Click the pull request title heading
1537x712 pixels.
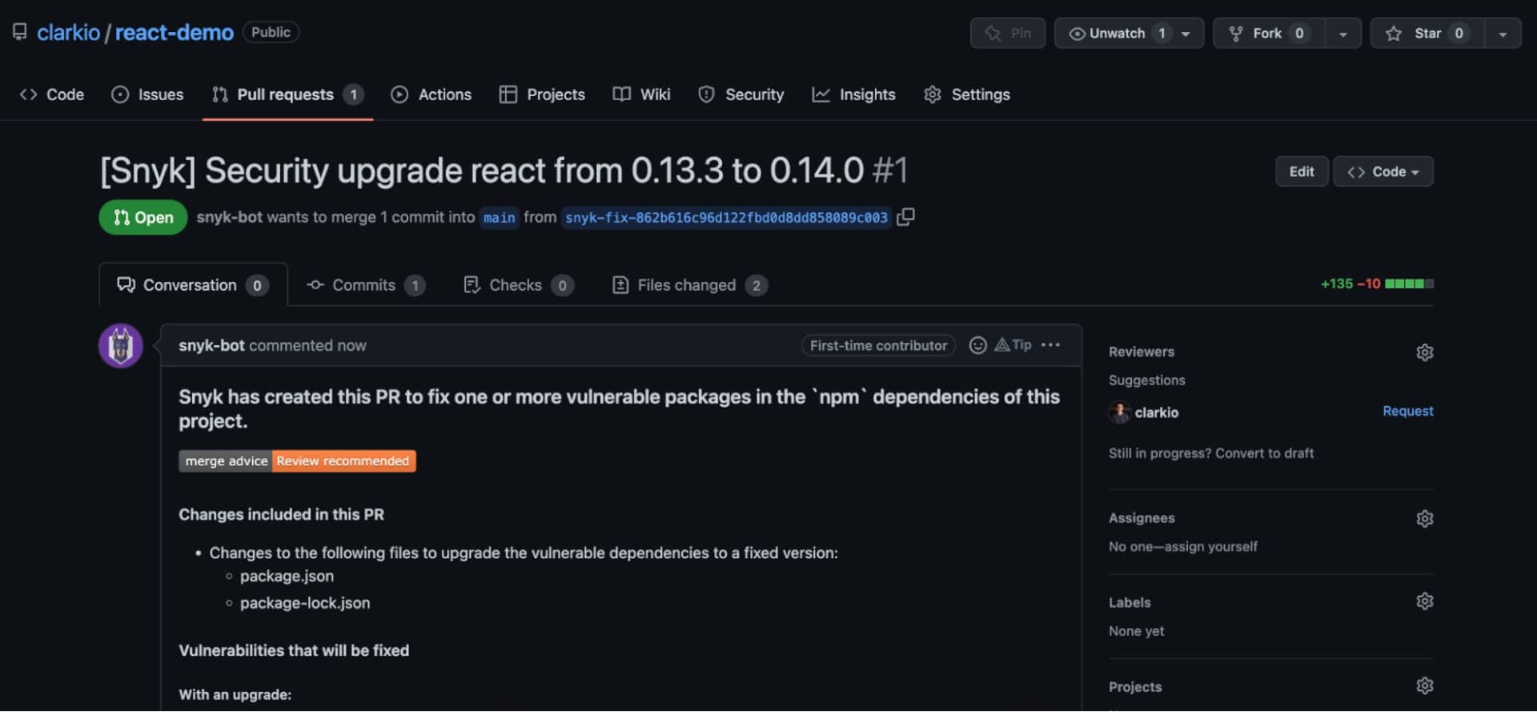(x=504, y=171)
